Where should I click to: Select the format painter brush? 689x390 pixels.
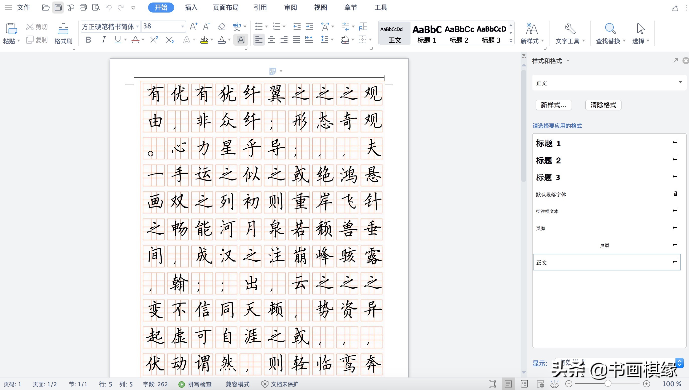coord(63,29)
